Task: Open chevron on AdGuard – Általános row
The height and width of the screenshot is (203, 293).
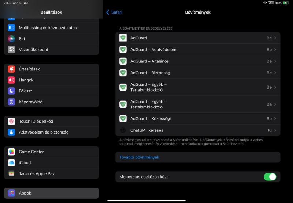Action: (x=275, y=61)
